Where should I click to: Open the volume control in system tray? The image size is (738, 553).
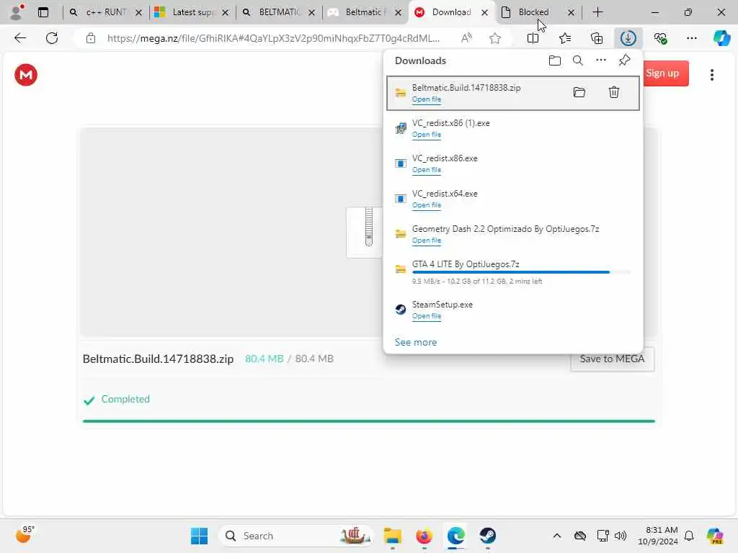pos(621,536)
